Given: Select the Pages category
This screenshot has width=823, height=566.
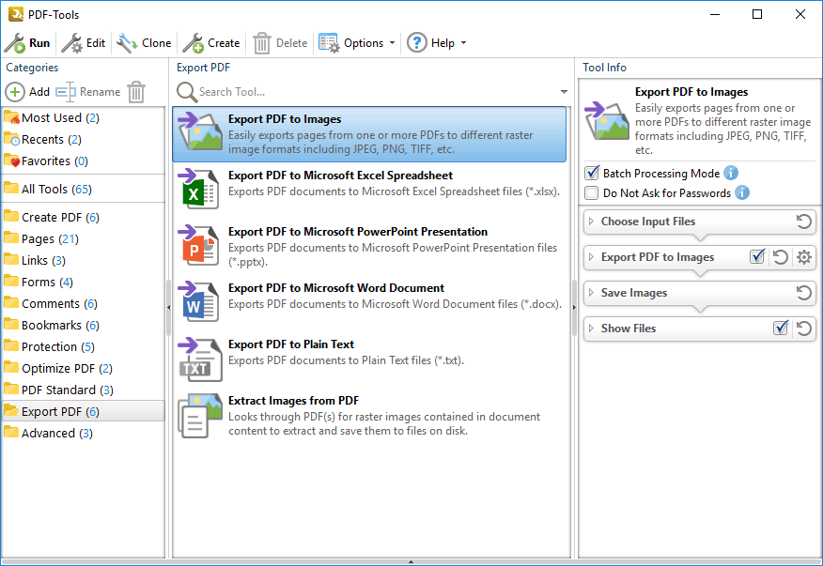Looking at the screenshot, I should point(83,238).
